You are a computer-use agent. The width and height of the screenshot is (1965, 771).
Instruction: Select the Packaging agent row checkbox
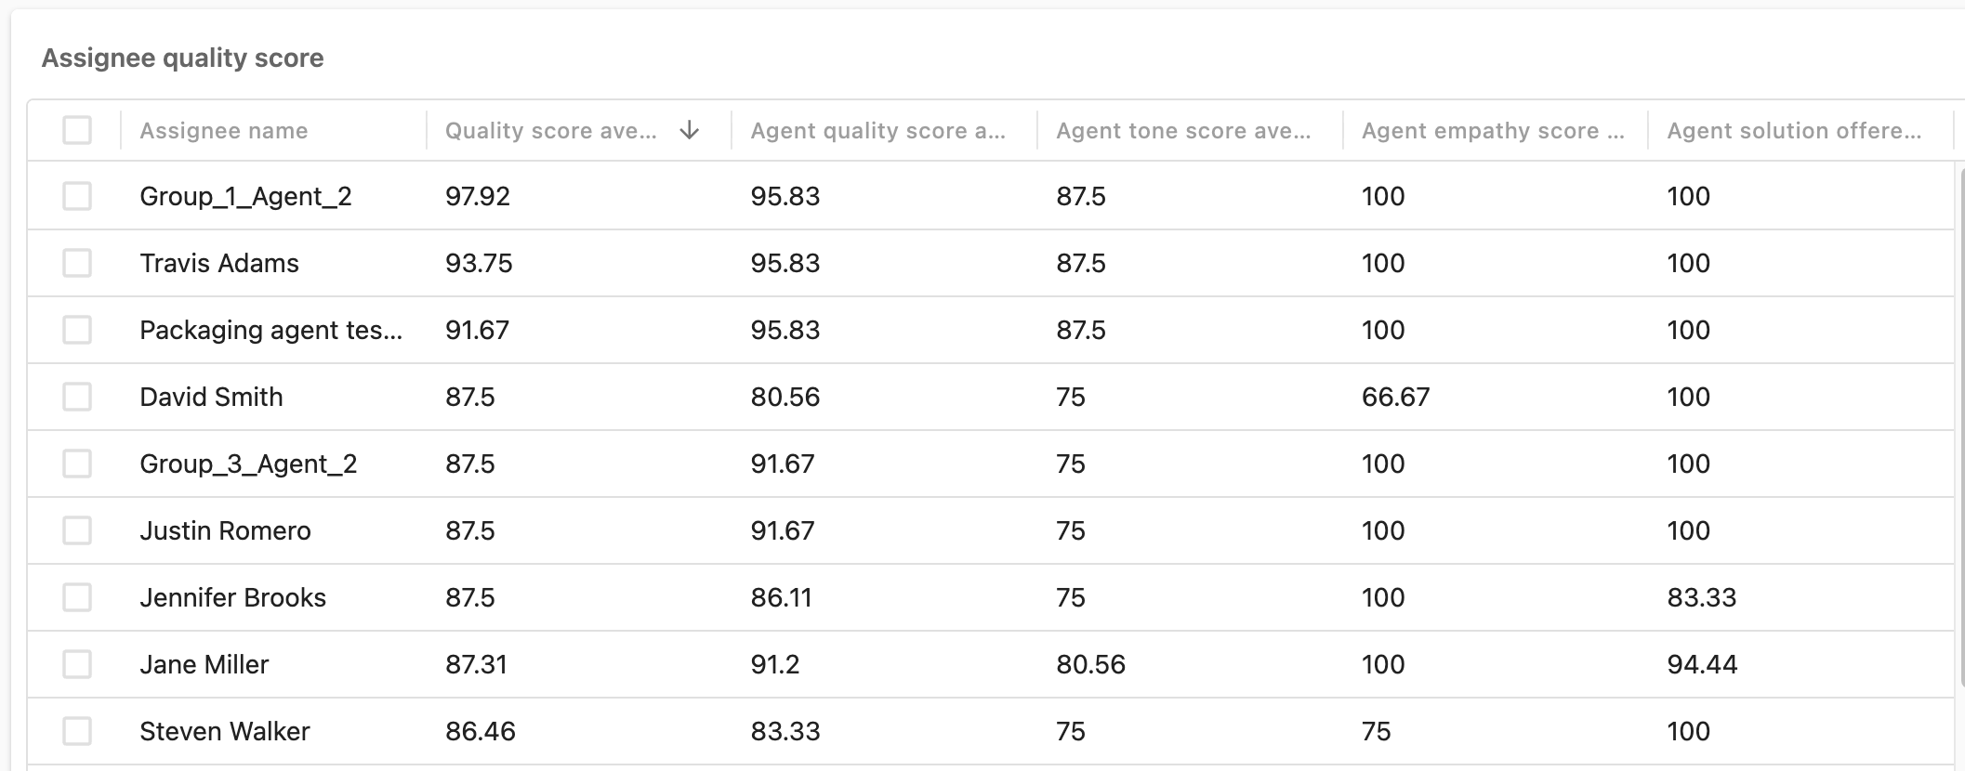(x=77, y=330)
